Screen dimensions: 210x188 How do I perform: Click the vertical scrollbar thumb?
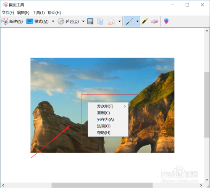pos(207,105)
